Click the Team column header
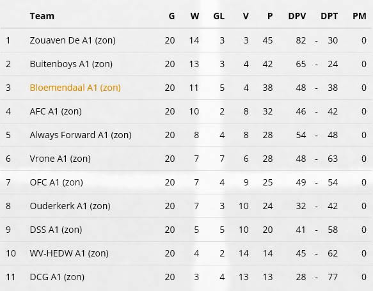Viewport: 373px width, 291px height. click(x=42, y=16)
